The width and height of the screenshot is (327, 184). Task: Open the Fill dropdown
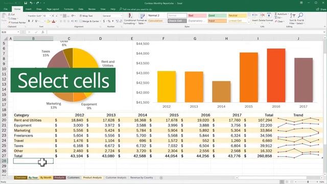pyautogui.click(x=279, y=18)
